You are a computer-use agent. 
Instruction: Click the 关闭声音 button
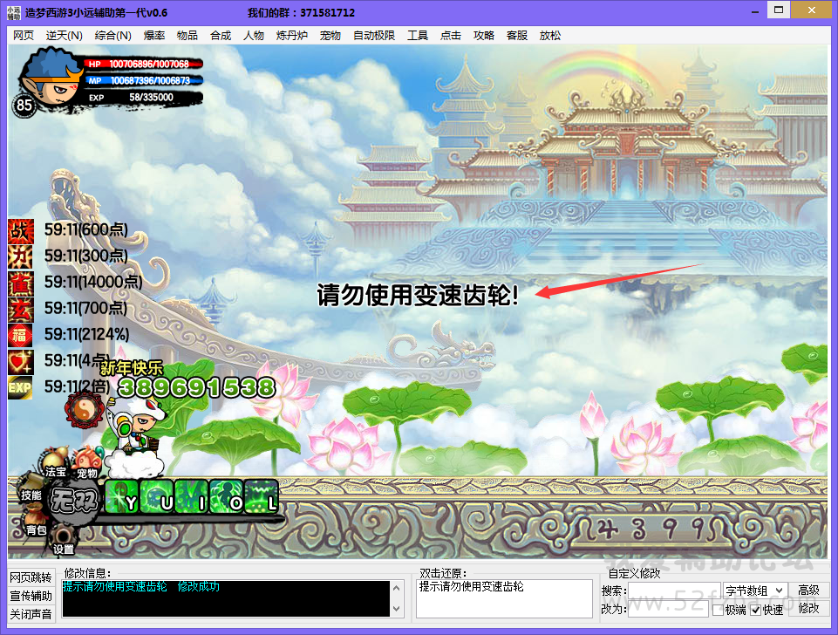pos(31,614)
